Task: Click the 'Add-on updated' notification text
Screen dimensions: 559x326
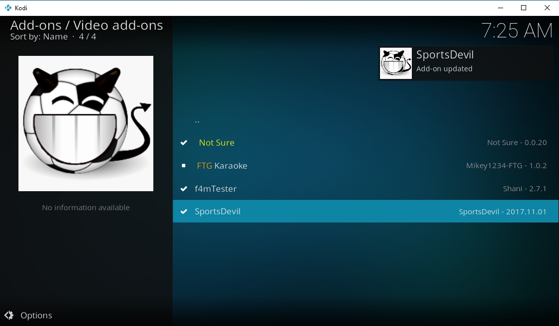Action: tap(444, 69)
